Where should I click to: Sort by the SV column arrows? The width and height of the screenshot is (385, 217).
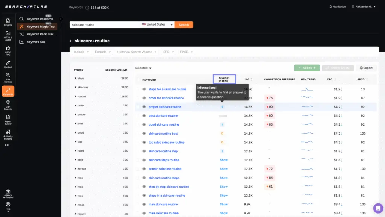[x=251, y=79]
